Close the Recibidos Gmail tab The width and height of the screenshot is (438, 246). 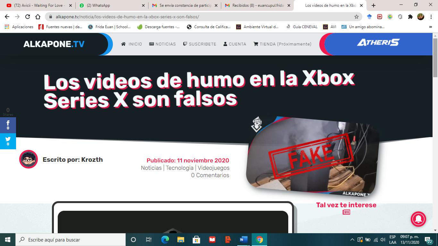[289, 5]
